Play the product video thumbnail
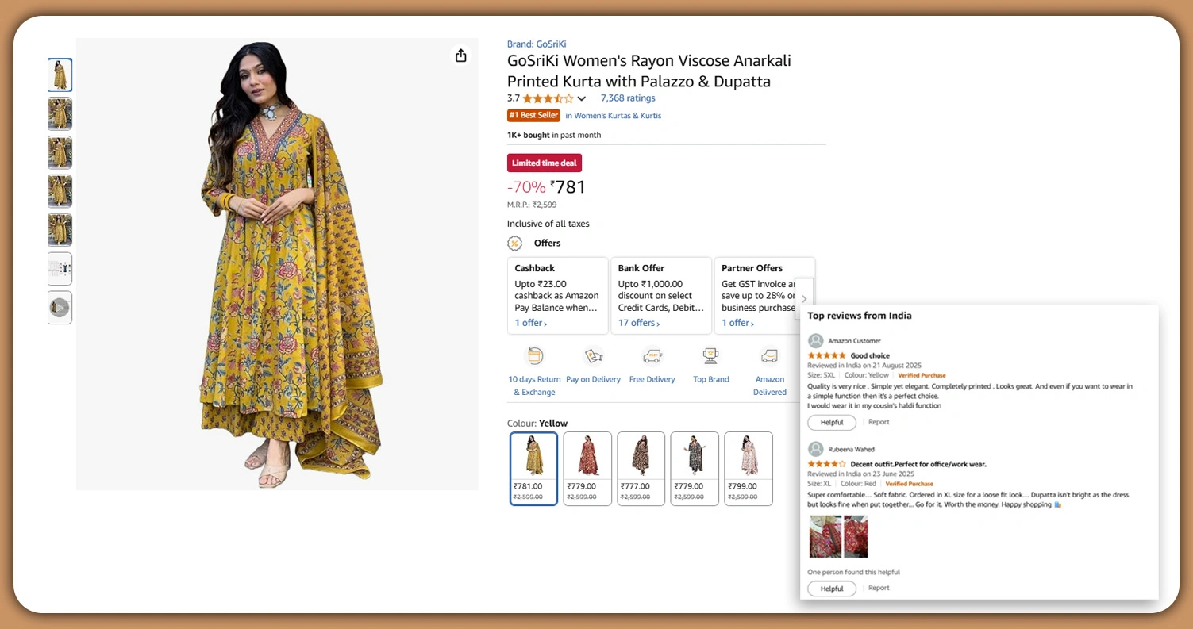The width and height of the screenshot is (1193, 629). tap(60, 308)
